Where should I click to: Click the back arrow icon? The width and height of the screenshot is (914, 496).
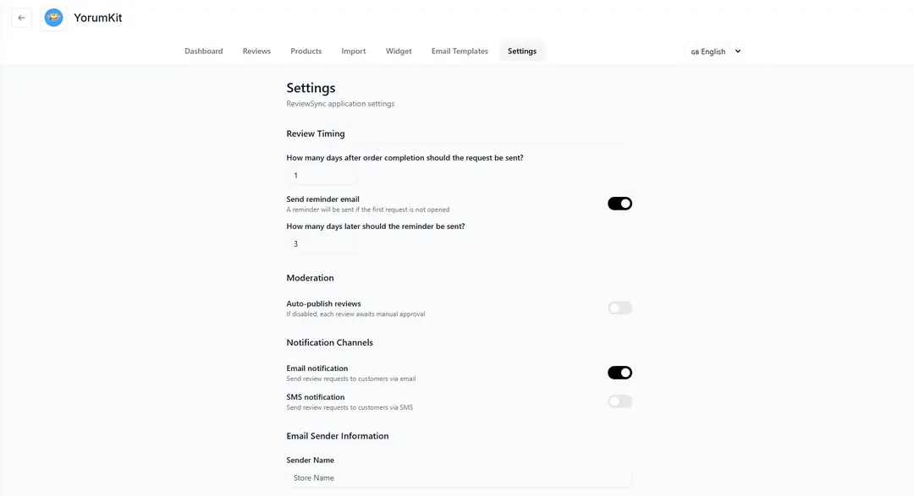point(21,18)
